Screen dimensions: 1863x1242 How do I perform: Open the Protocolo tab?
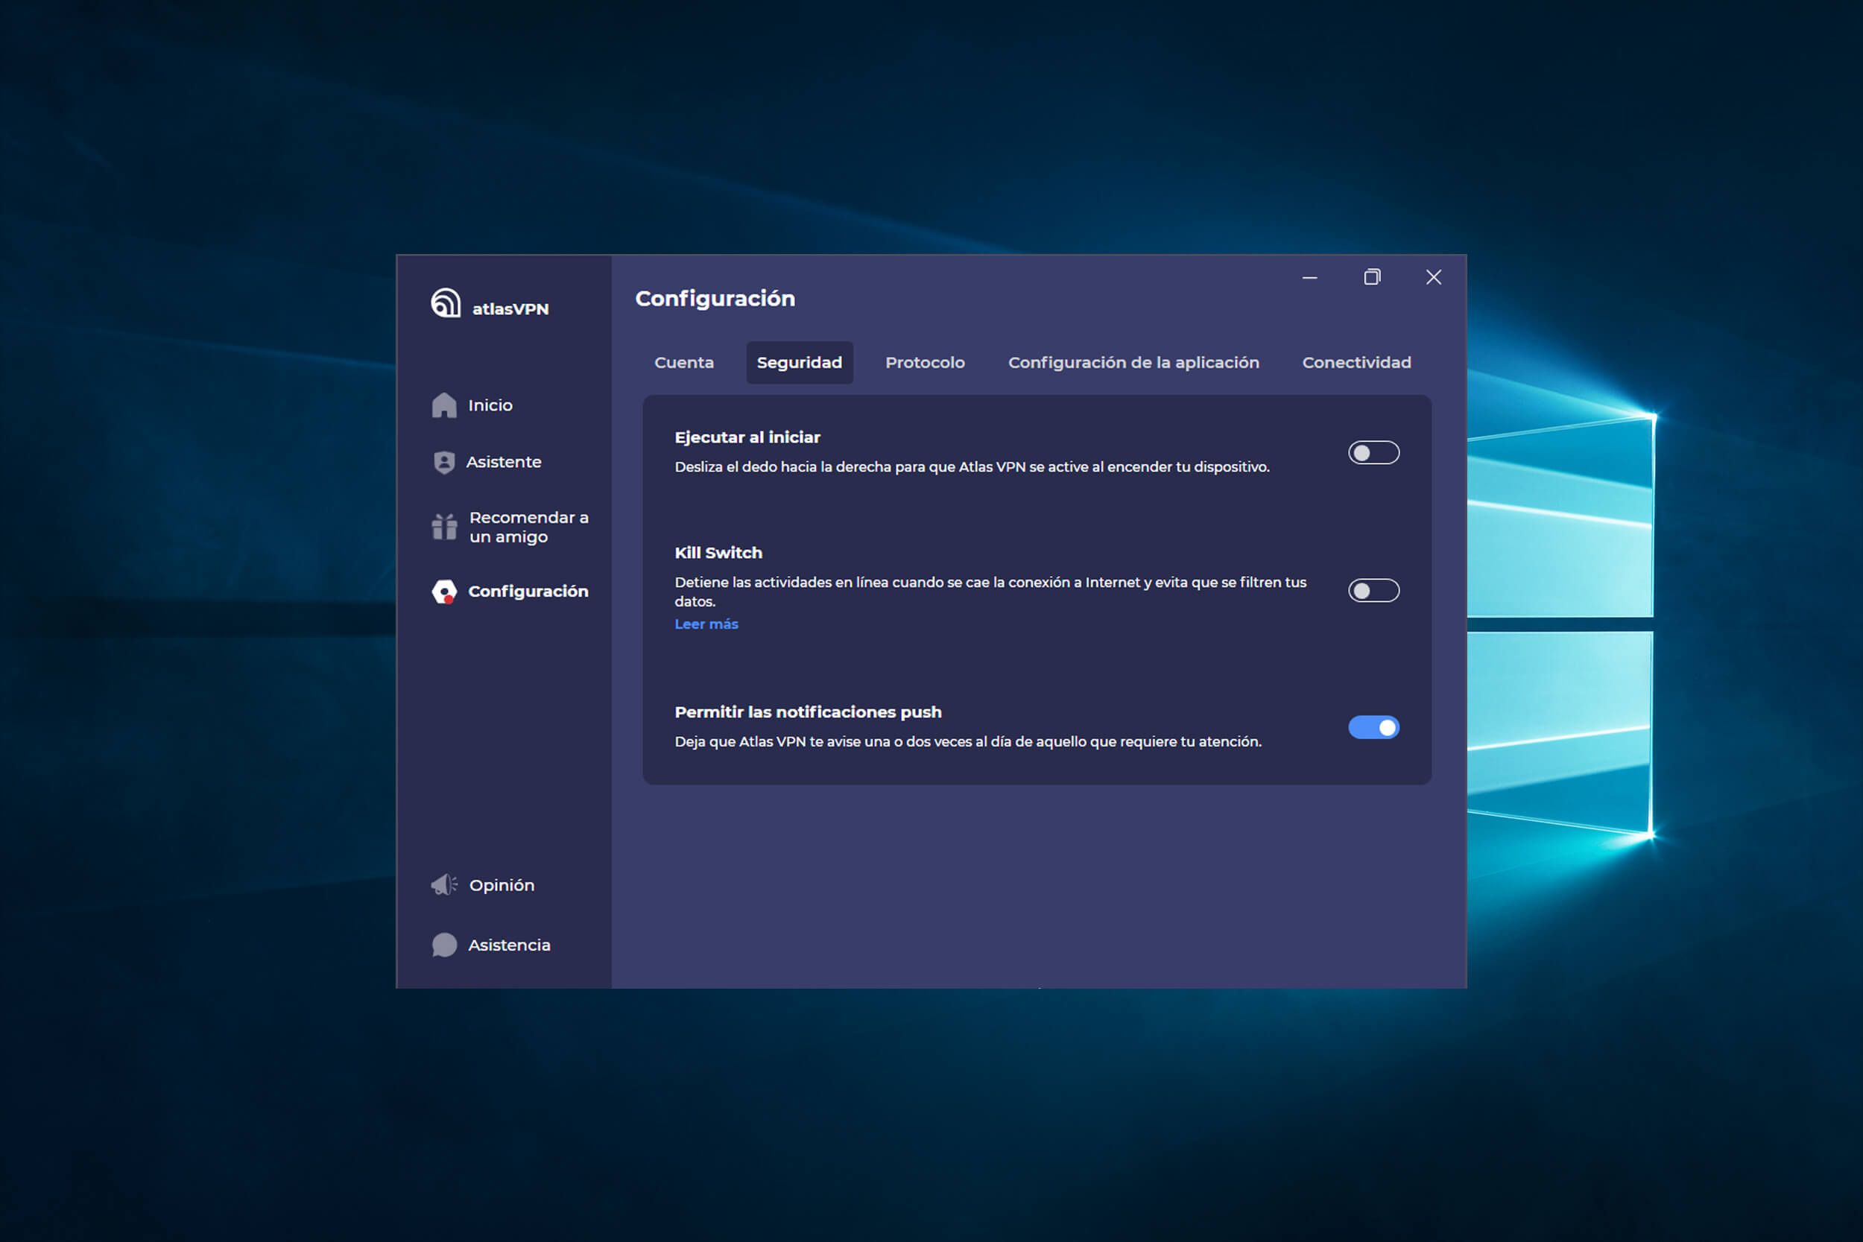(x=924, y=362)
